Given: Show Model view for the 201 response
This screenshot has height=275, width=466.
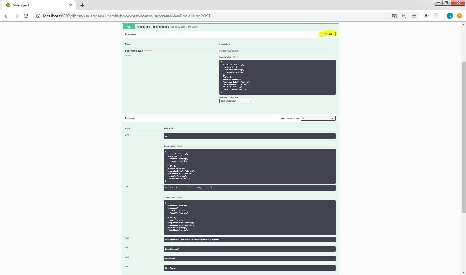Looking at the screenshot, I should pyautogui.click(x=180, y=198).
